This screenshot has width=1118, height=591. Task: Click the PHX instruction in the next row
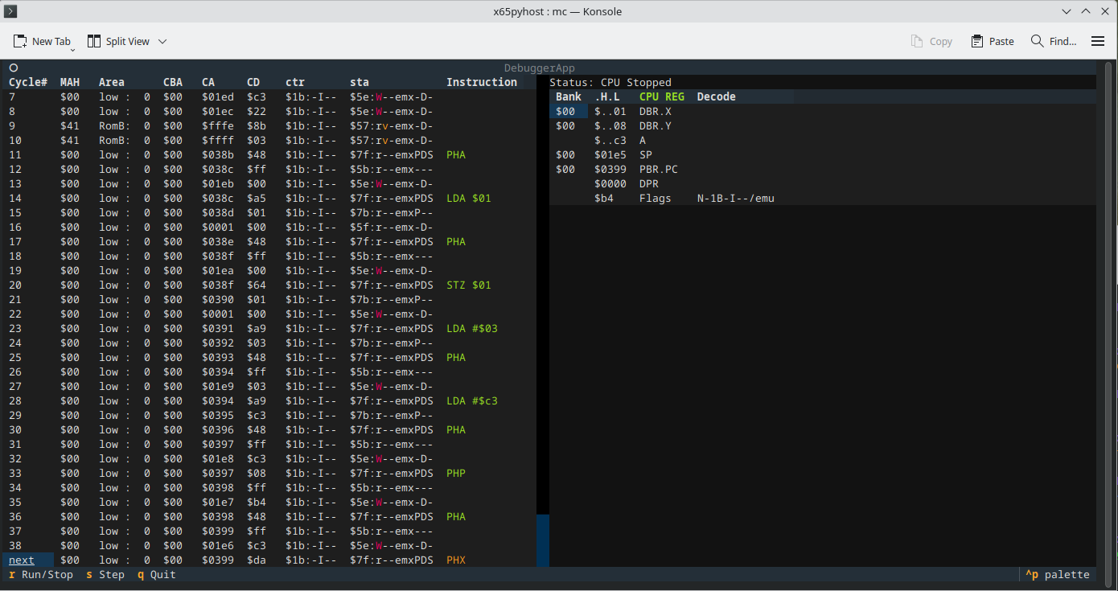pyautogui.click(x=456, y=560)
